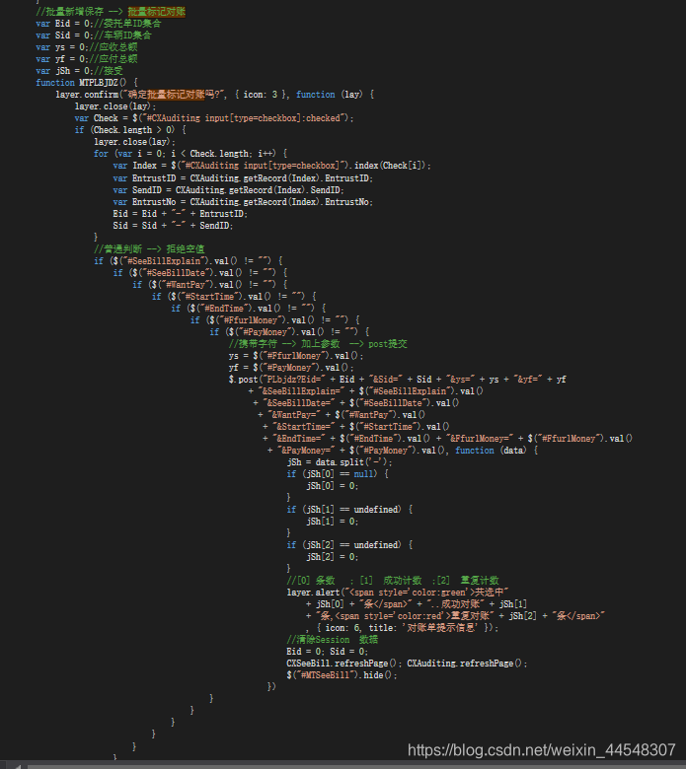
Task: Click the '+ "&SeeBillExplain="' parameter line
Action: pos(366,390)
